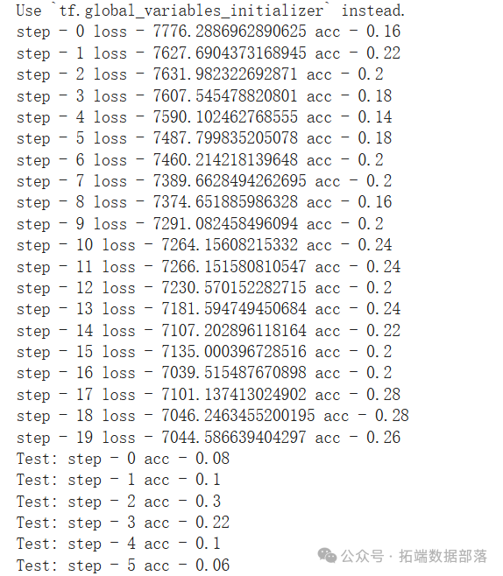Click the step 18 loss value 7046.2463455200195

237,415
